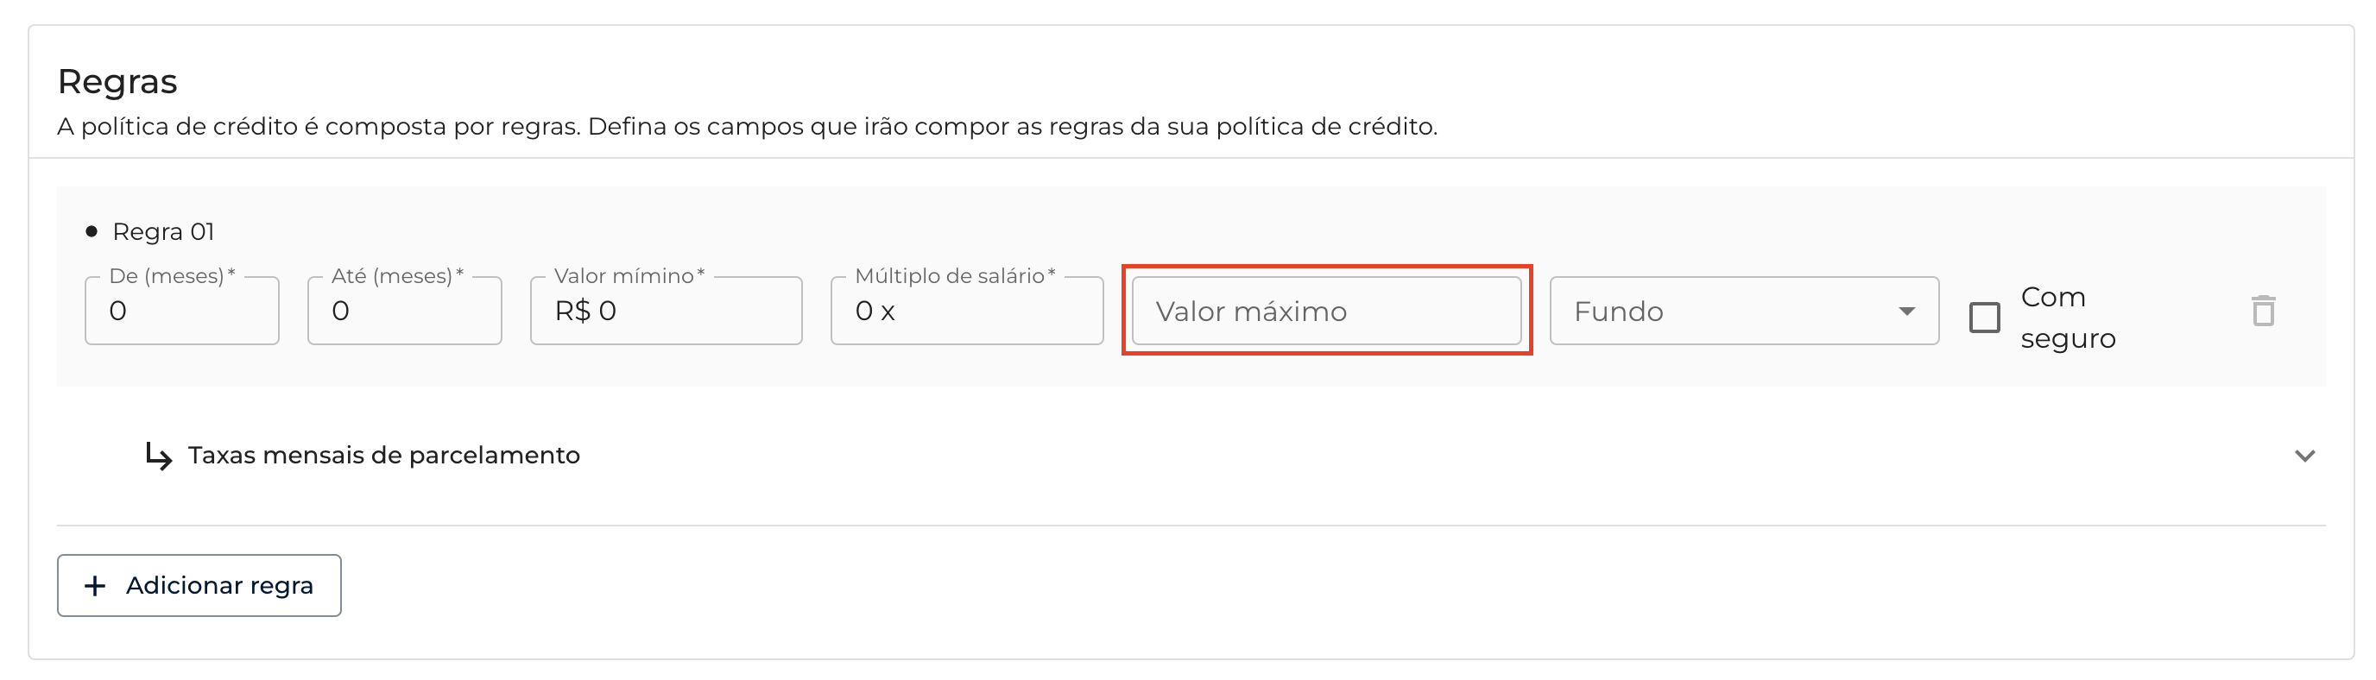Click the plus icon in Adicionar regra
The image size is (2376, 680).
(95, 586)
